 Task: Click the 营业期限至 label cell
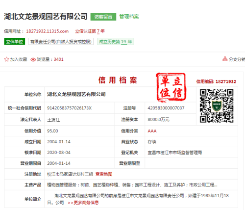(x=130, y=163)
